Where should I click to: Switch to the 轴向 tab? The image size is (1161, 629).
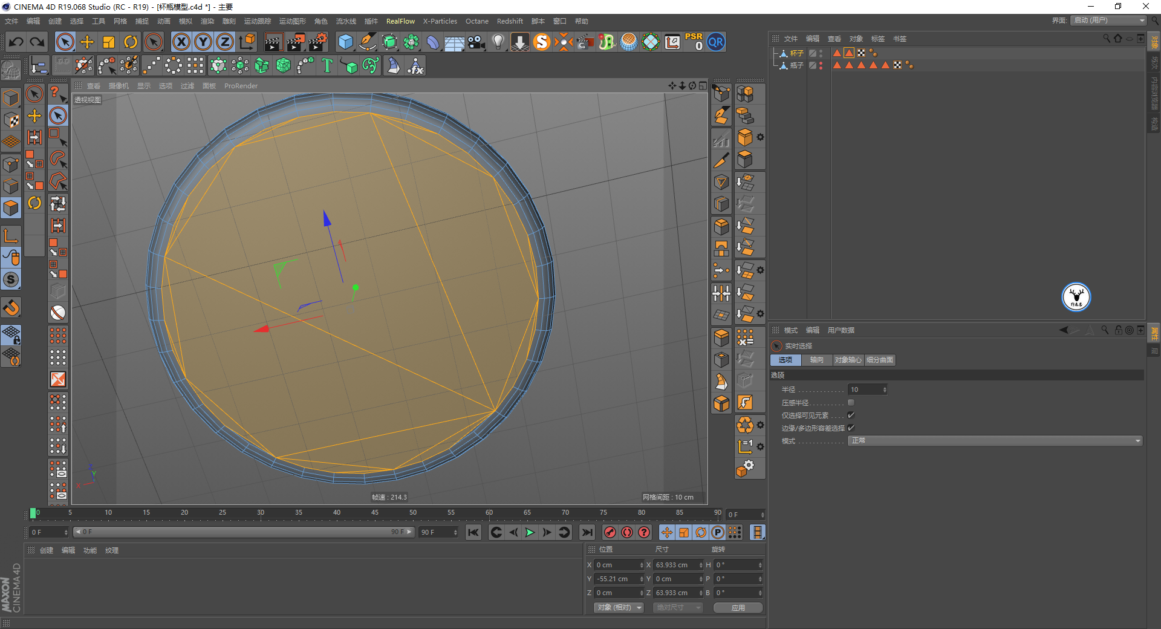pos(816,360)
